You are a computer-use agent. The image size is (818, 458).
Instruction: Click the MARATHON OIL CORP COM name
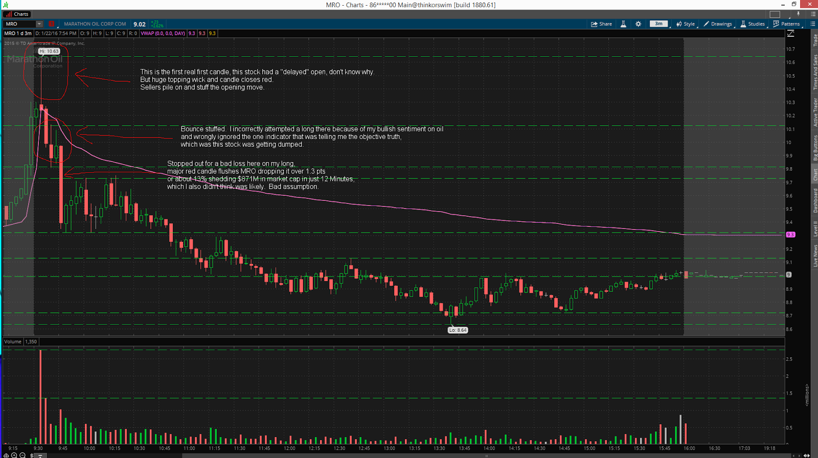tap(95, 24)
